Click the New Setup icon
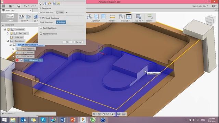219x123 pixels. (22, 17)
